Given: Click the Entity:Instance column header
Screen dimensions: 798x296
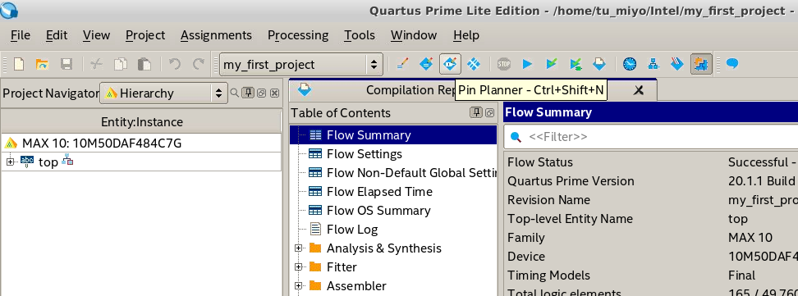Looking at the screenshot, I should coord(141,122).
